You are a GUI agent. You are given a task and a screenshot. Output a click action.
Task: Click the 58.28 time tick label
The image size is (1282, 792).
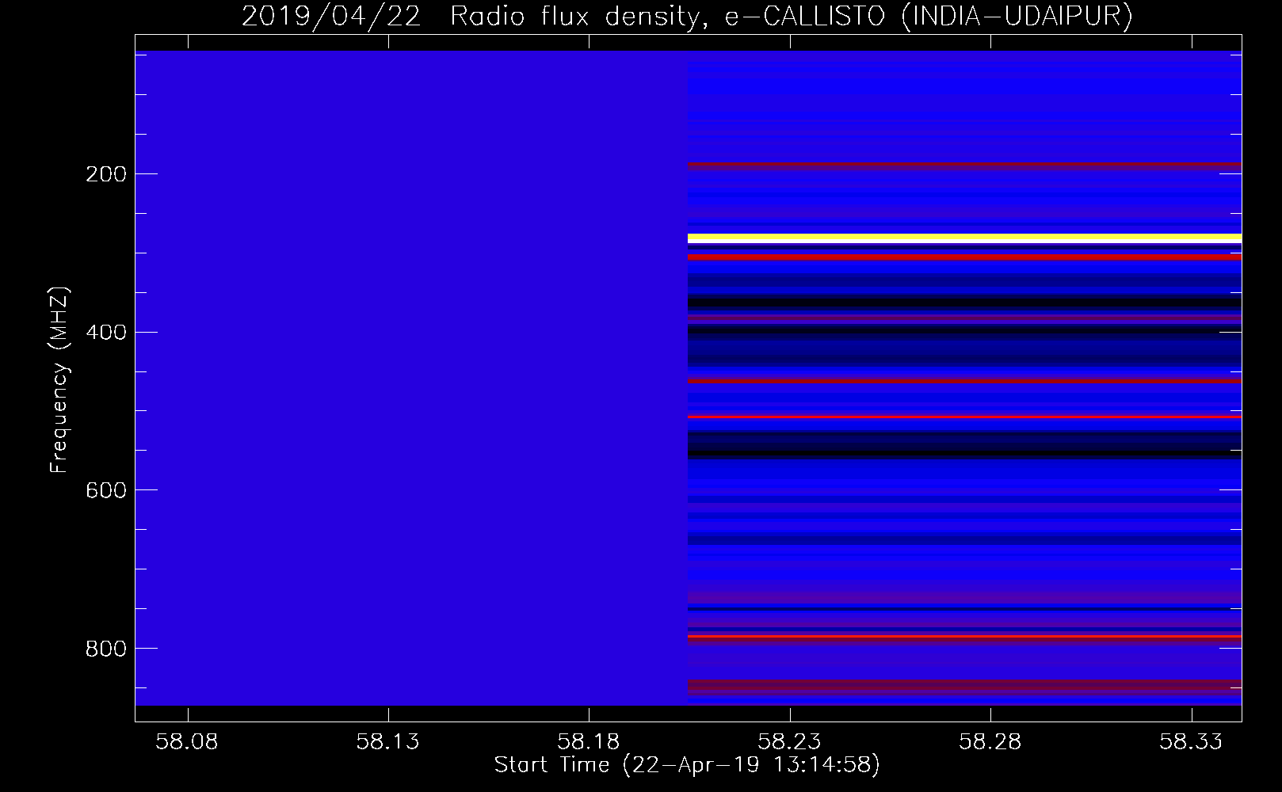(990, 741)
